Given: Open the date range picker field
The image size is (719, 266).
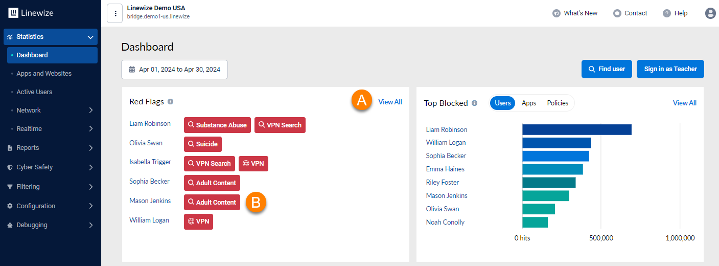Looking at the screenshot, I should point(174,70).
